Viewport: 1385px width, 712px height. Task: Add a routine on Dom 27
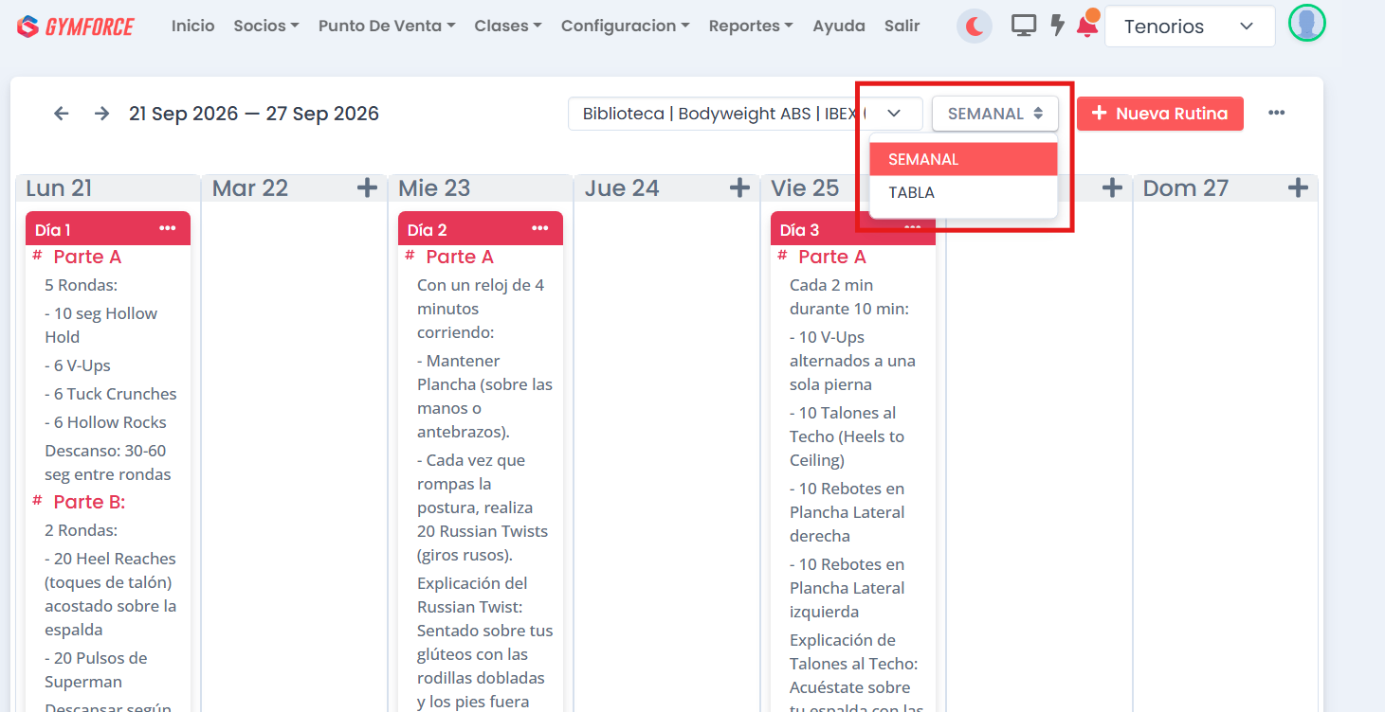coord(1298,188)
